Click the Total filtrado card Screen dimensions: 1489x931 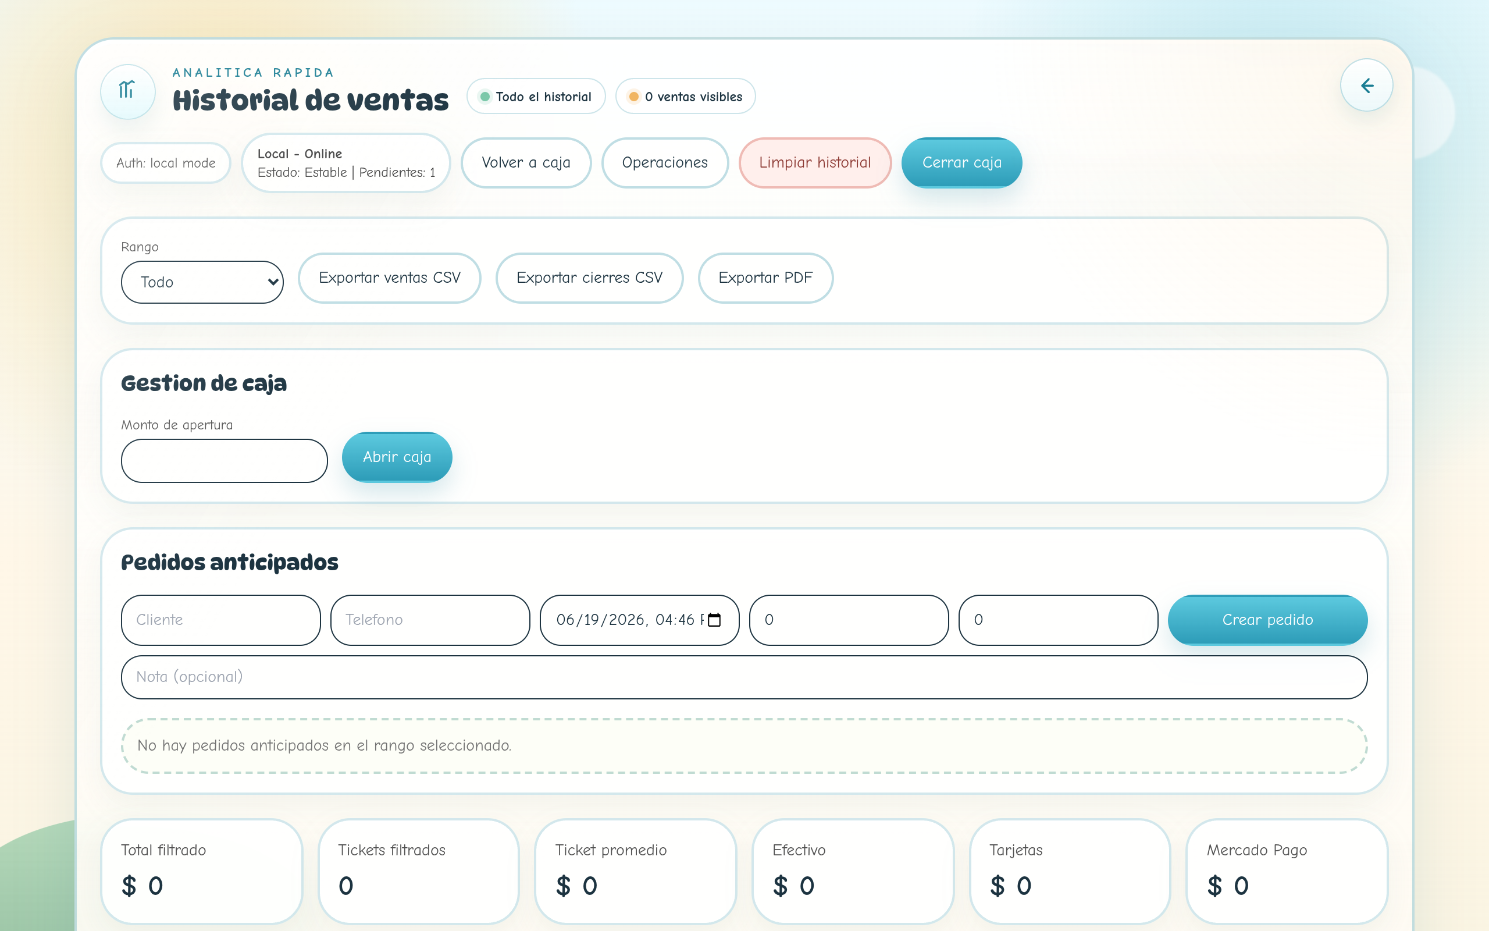(x=202, y=870)
